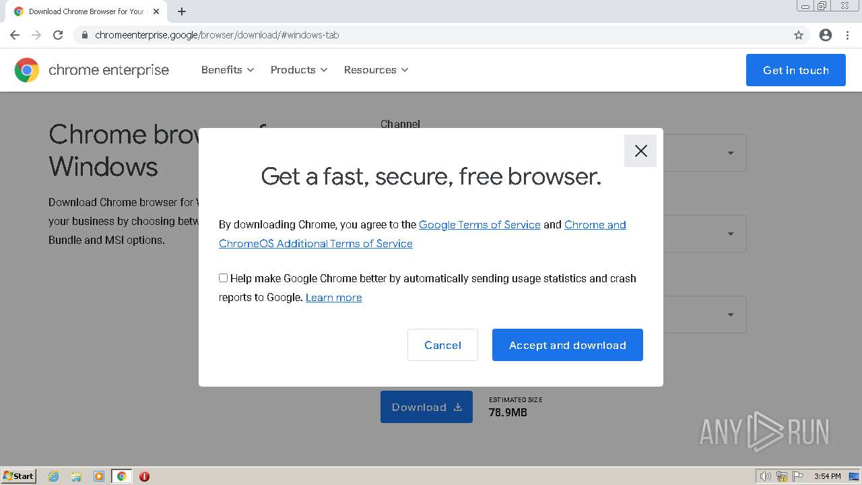Bookmark this page with the star
862x485 pixels.
[x=799, y=35]
